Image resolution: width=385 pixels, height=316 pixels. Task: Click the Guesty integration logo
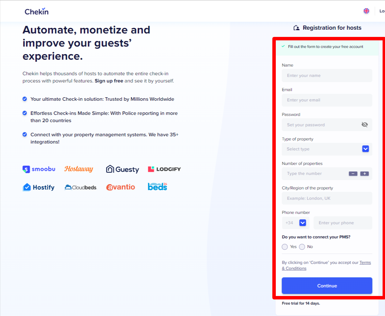coord(122,169)
